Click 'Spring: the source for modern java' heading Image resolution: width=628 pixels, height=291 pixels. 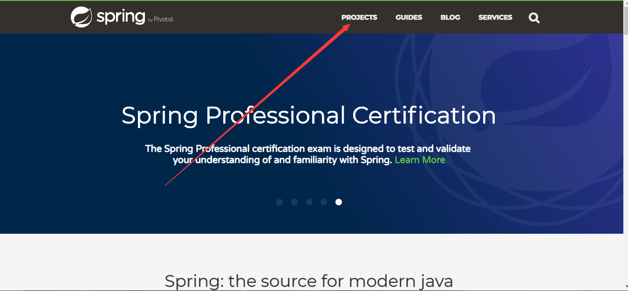pos(308,281)
